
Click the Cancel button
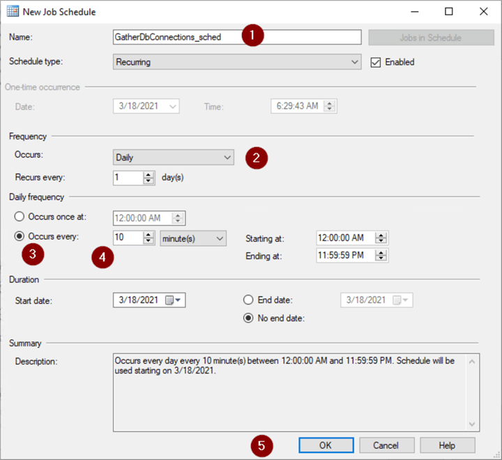pyautogui.click(x=386, y=445)
